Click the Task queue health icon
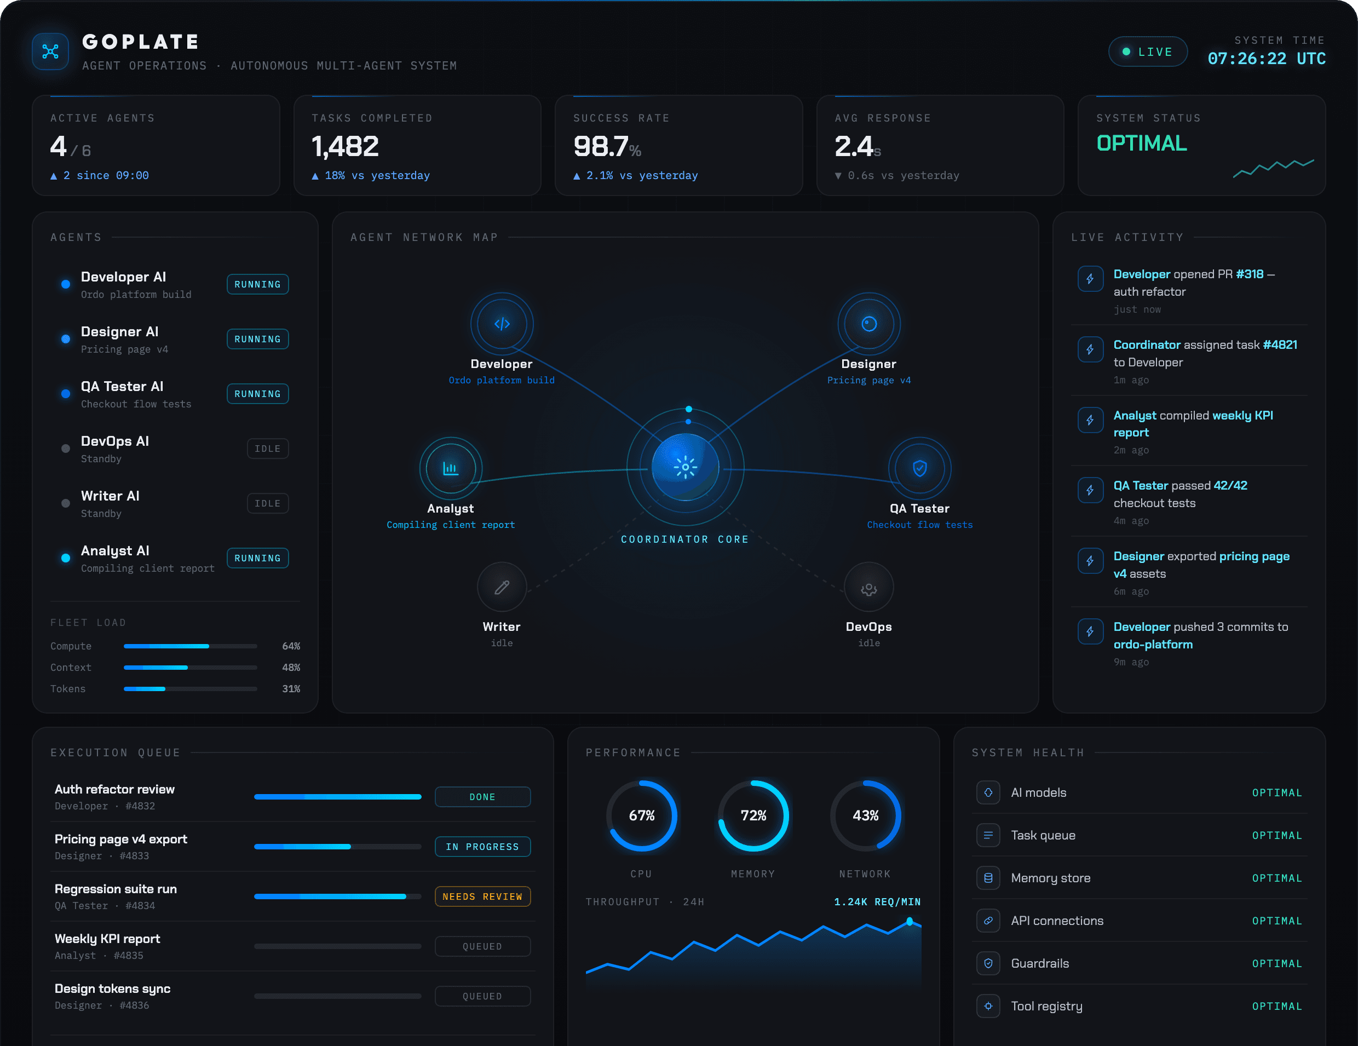The width and height of the screenshot is (1358, 1046). click(x=988, y=835)
